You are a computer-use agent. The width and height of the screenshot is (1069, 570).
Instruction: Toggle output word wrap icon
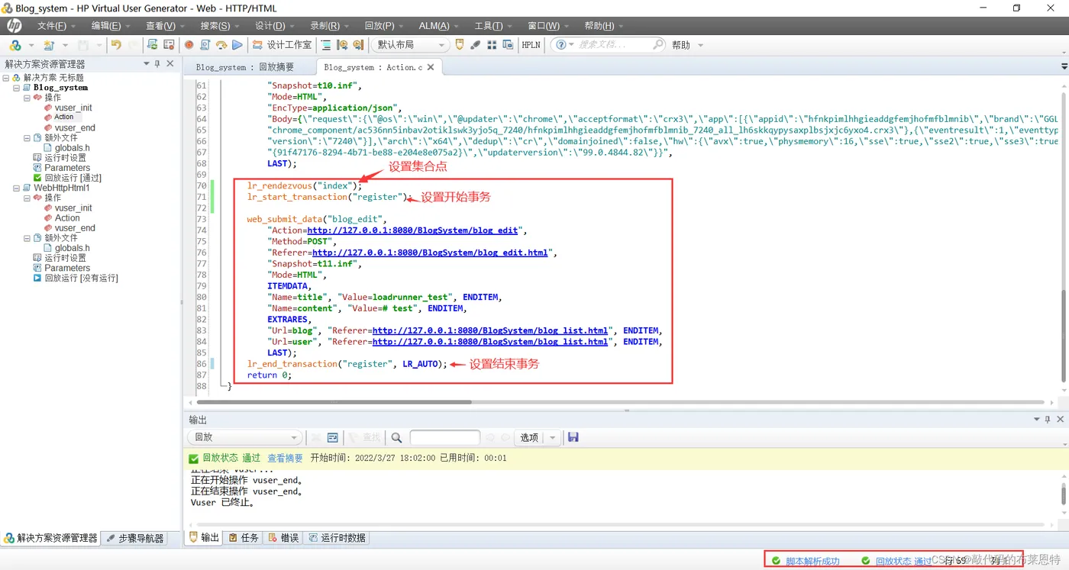333,437
